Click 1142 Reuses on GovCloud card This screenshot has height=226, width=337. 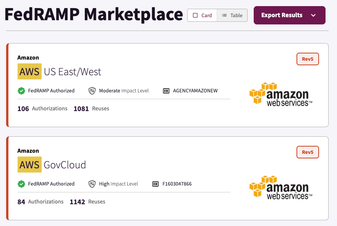[87, 202]
